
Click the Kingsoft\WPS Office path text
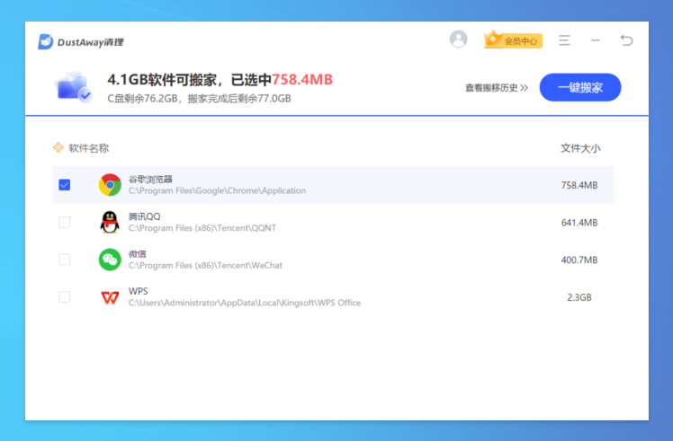(x=245, y=303)
